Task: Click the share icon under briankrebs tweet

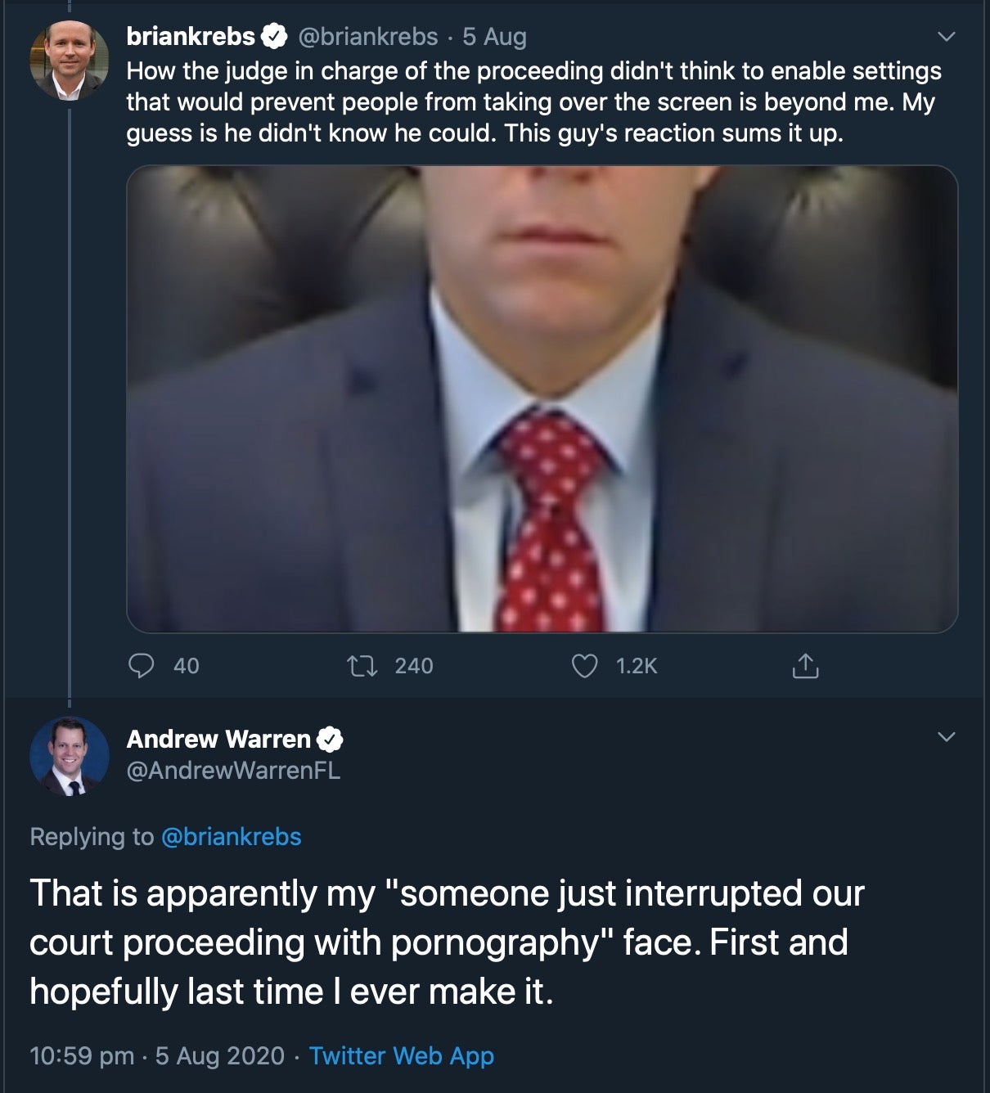Action: coord(804,666)
